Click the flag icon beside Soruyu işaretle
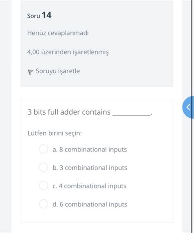The width and height of the screenshot is (194, 233). [x=30, y=72]
